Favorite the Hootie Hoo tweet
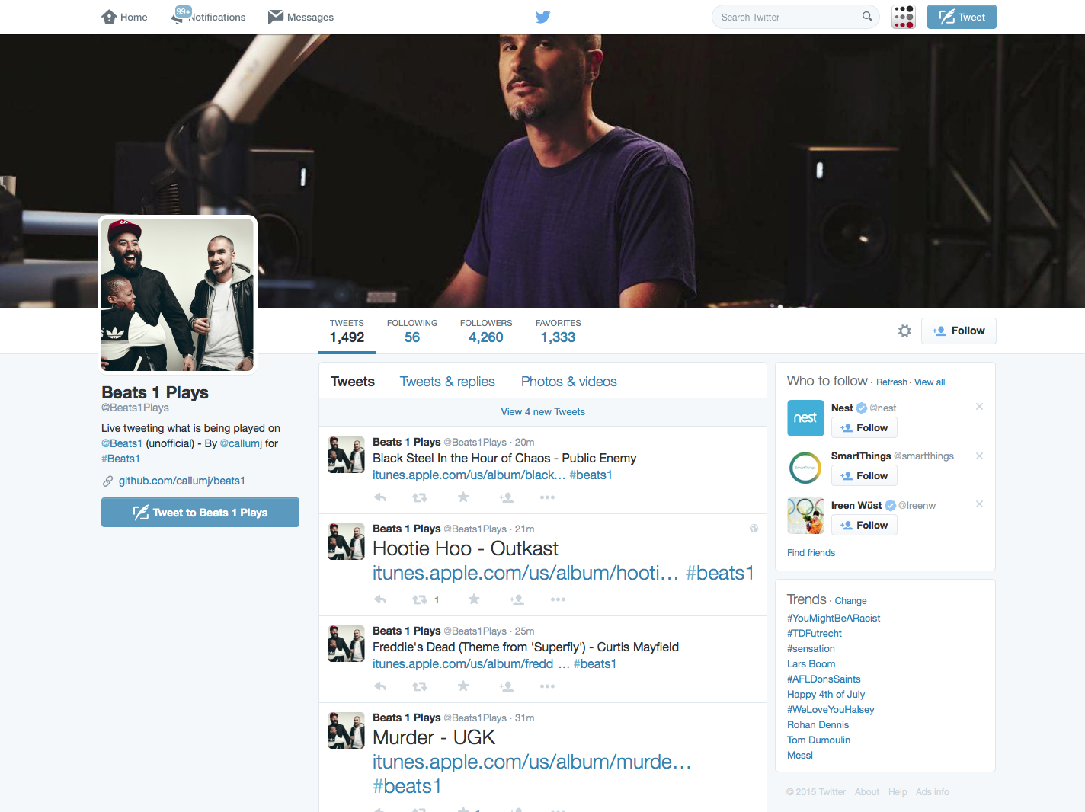The height and width of the screenshot is (812, 1085). [474, 599]
